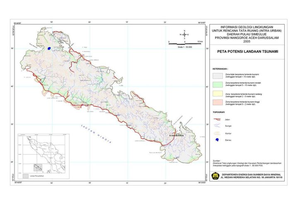
Task: Click the KETERANGAN legend heading
Action: 220,69
